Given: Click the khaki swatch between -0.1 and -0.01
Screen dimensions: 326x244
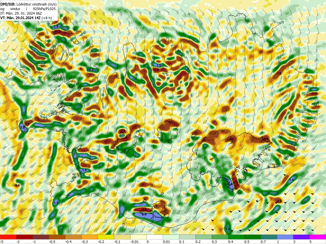Looking at the screenshot, I should tap(122, 237).
